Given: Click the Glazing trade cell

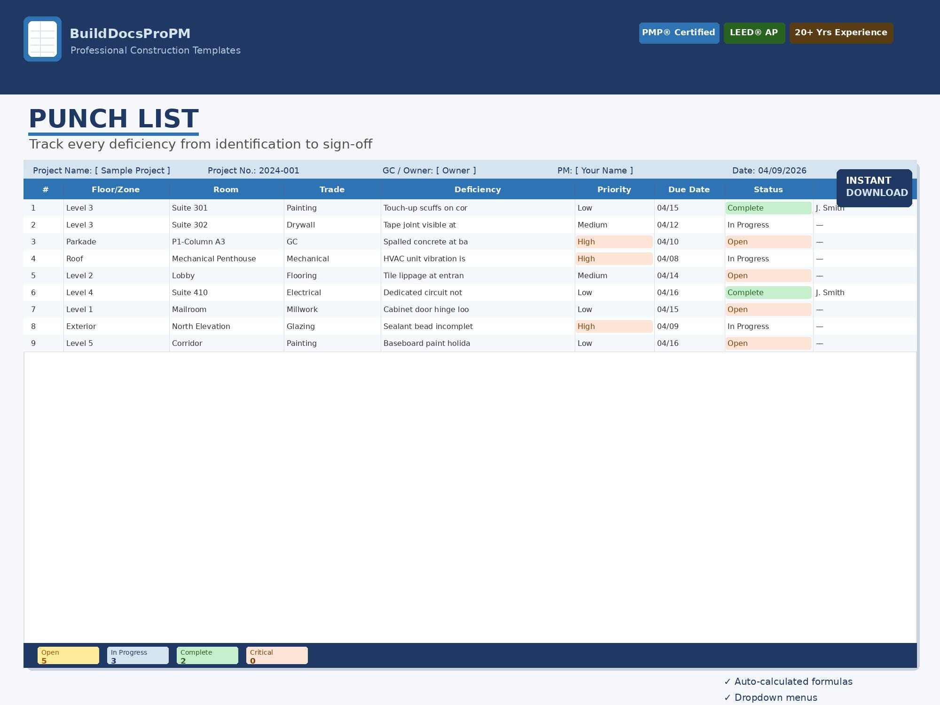Looking at the screenshot, I should click(332, 326).
